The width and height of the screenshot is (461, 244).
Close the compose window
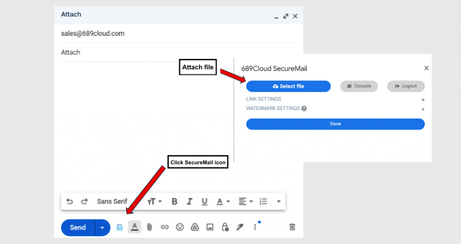[x=295, y=16]
